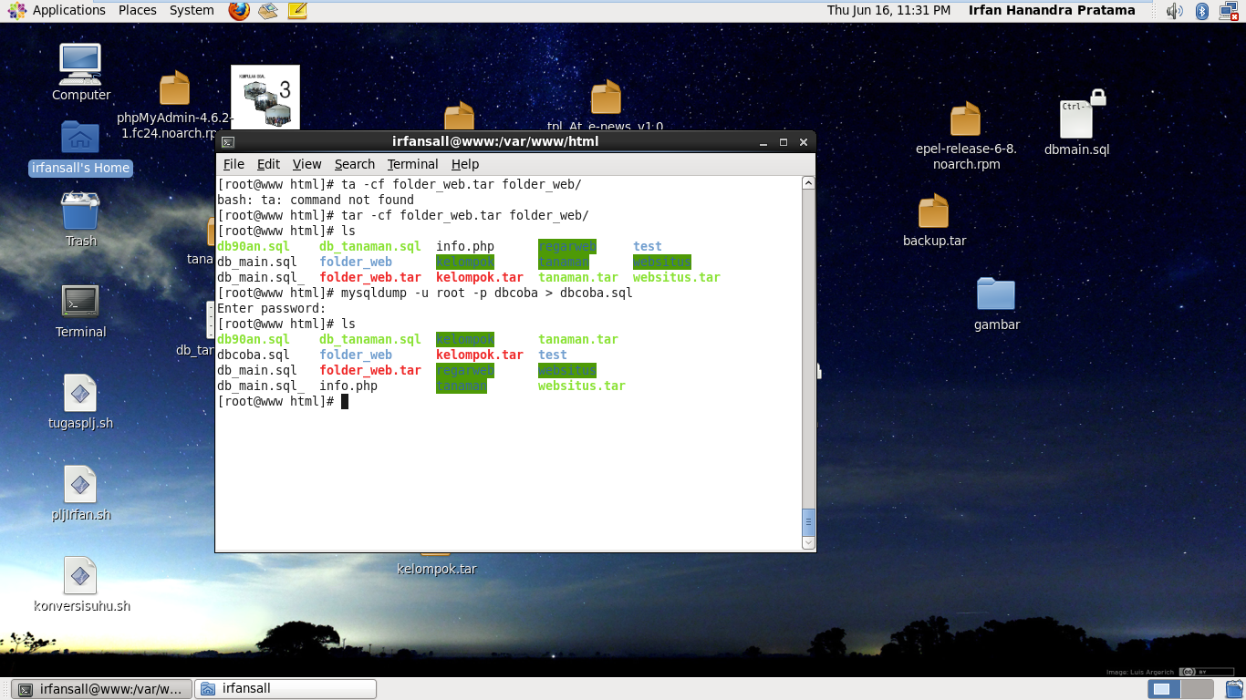Viewport: 1246px width, 700px height.
Task: Switch to the first workspace in pager
Action: pyautogui.click(x=1162, y=689)
